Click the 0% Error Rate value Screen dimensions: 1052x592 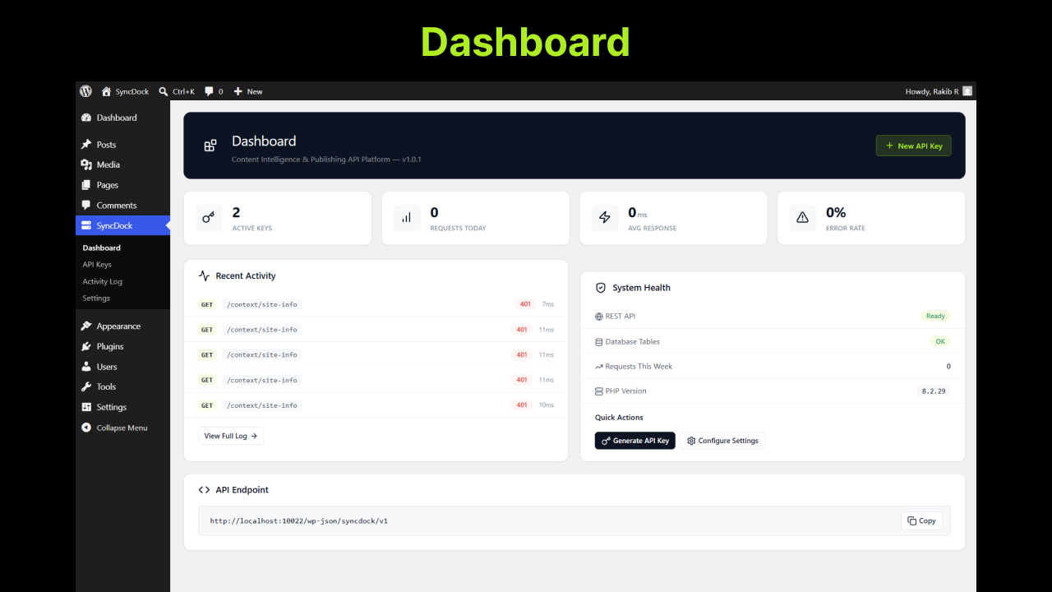pyautogui.click(x=836, y=213)
